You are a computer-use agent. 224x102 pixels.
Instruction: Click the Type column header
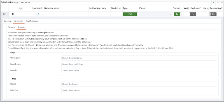(125, 8)
